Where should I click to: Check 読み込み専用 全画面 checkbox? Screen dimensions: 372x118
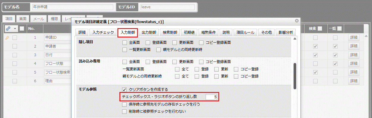pyautogui.click(x=124, y=62)
